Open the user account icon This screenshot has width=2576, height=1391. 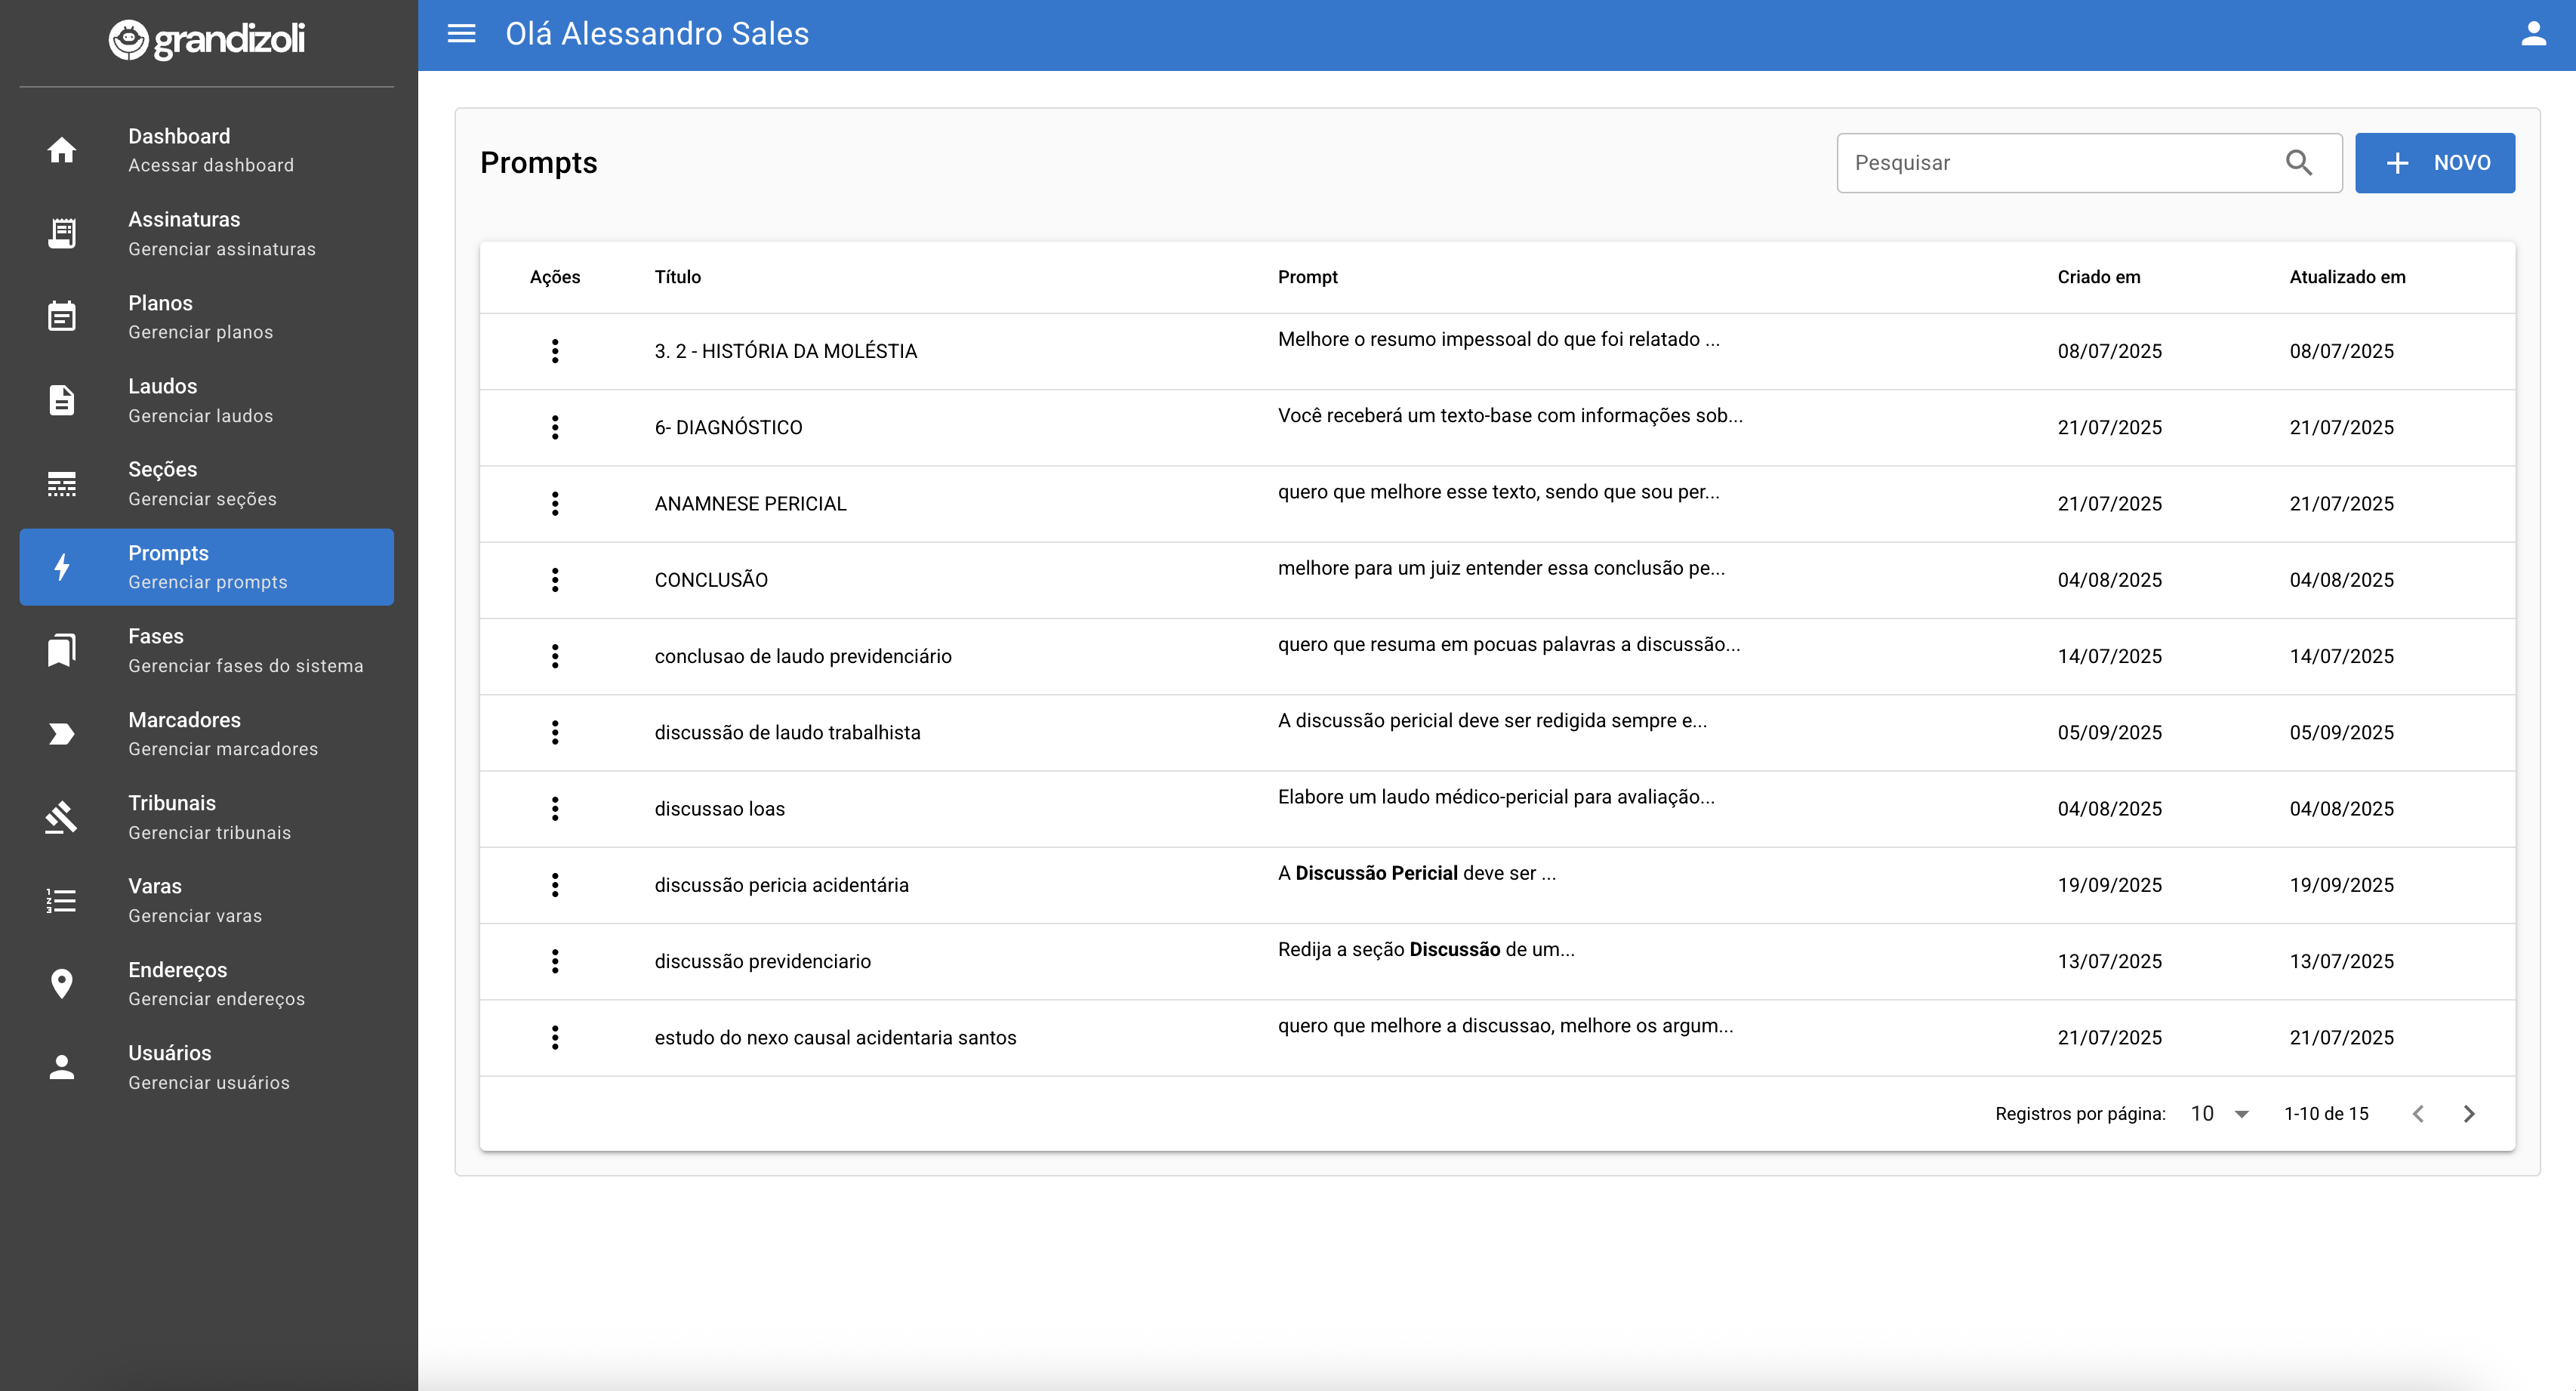(2533, 34)
